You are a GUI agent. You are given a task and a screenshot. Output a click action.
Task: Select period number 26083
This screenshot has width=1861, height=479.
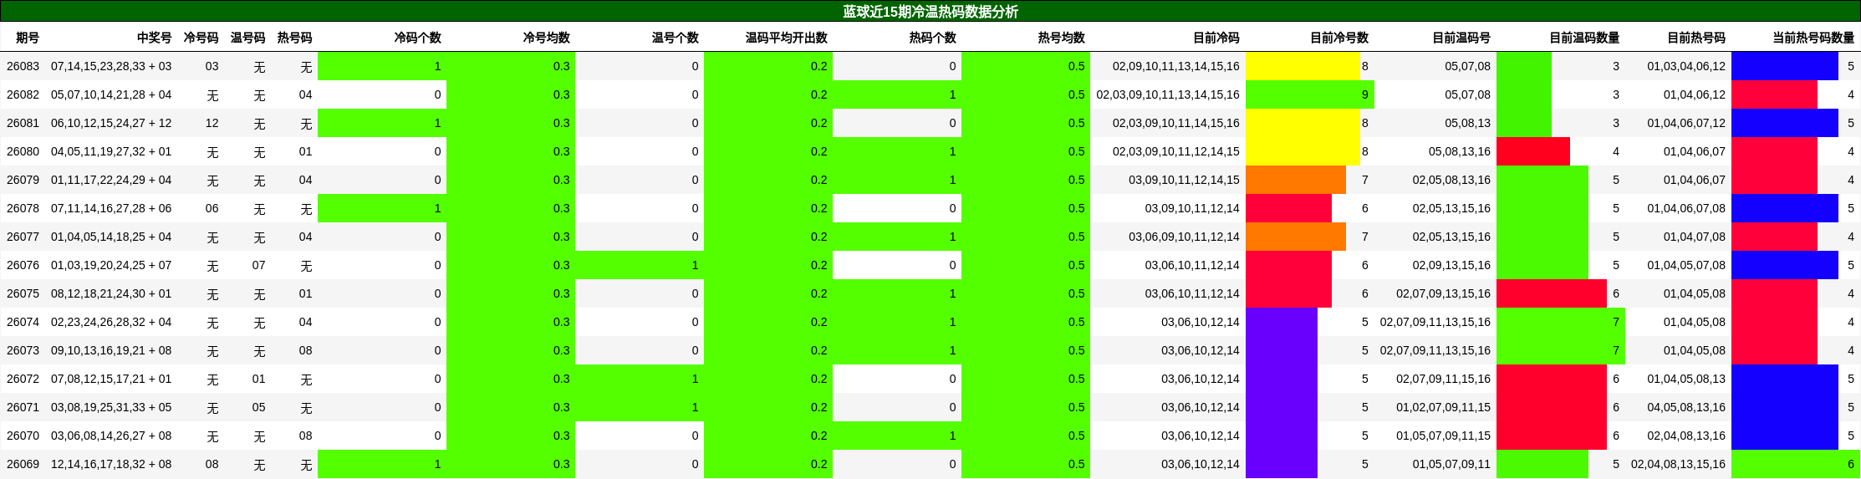click(x=23, y=66)
